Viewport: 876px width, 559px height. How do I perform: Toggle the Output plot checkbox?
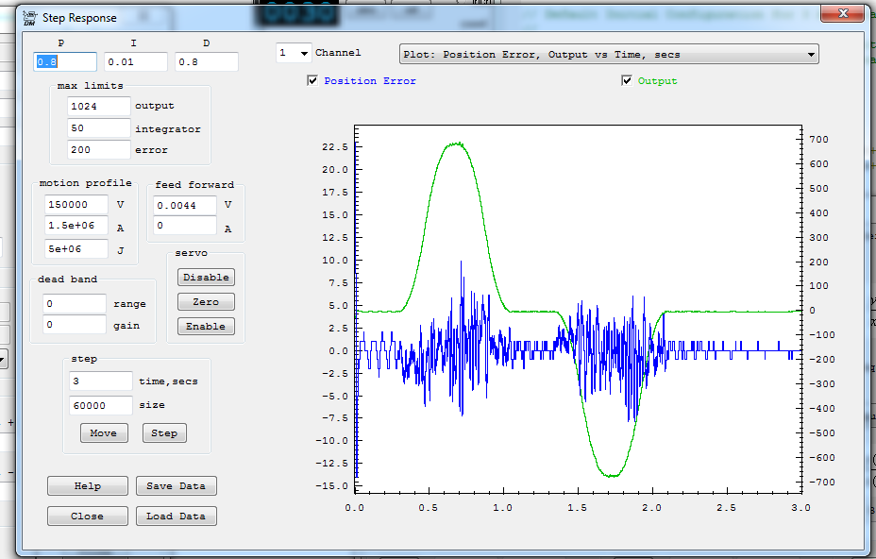[x=626, y=80]
